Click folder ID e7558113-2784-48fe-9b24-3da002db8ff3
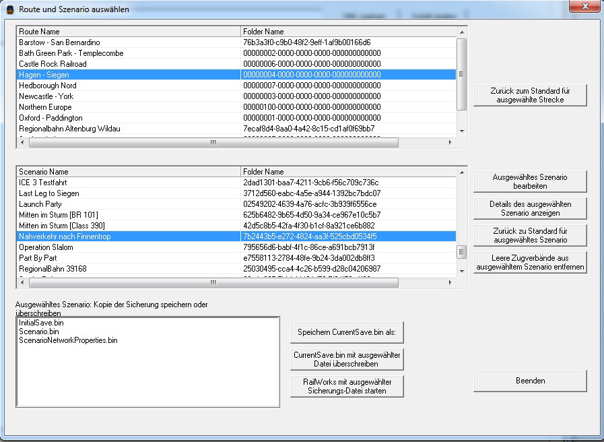Image resolution: width=604 pixels, height=442 pixels. coord(309,258)
